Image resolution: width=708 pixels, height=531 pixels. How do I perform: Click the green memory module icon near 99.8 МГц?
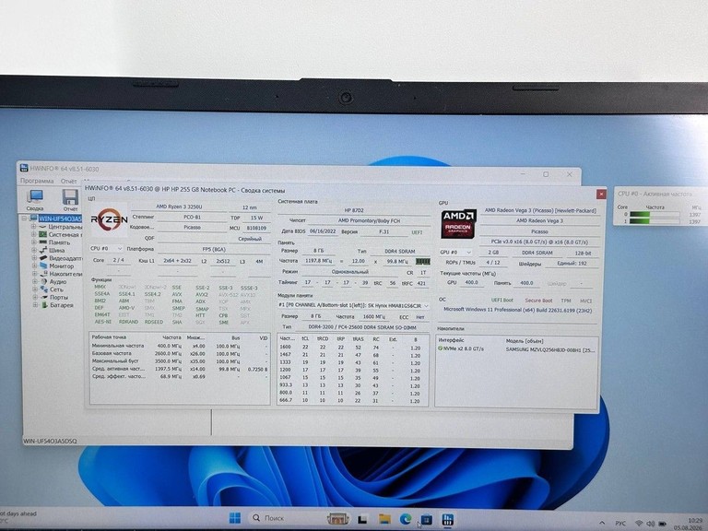pos(422,262)
